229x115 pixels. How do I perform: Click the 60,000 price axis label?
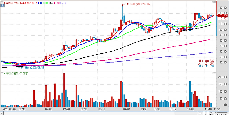point(224,52)
